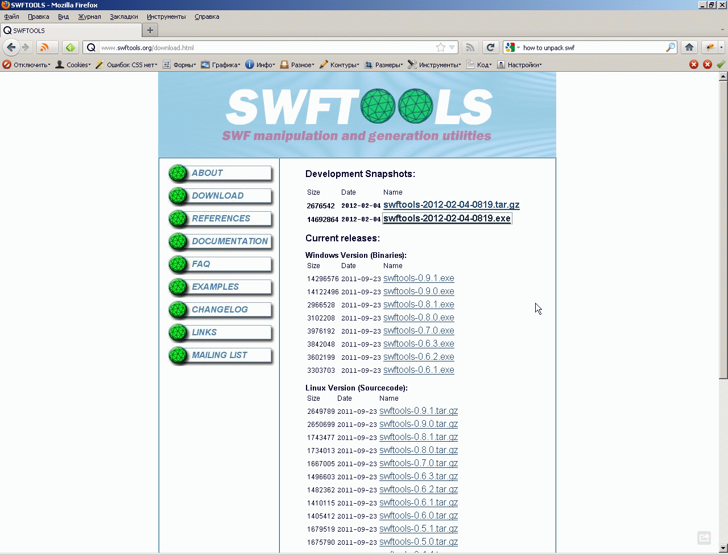
Task: Expand the Формы menu
Action: click(179, 65)
